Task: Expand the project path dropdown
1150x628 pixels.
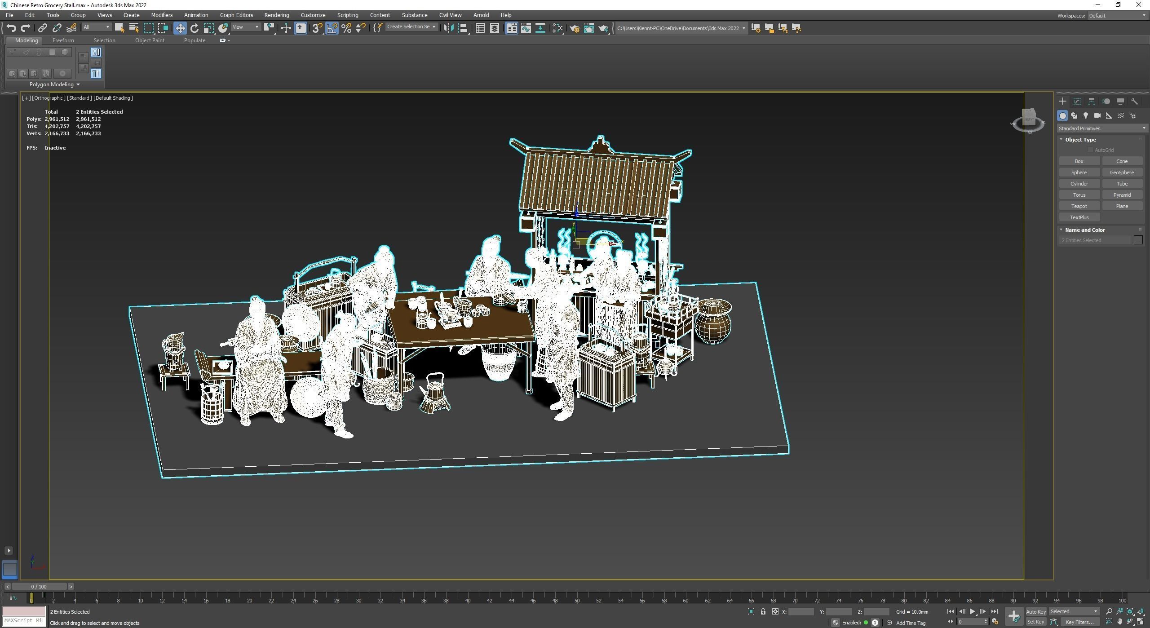Action: click(744, 28)
